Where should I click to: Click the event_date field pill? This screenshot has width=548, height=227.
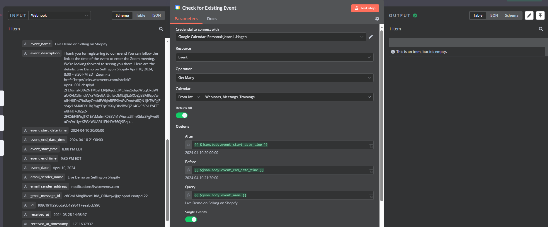point(36,168)
